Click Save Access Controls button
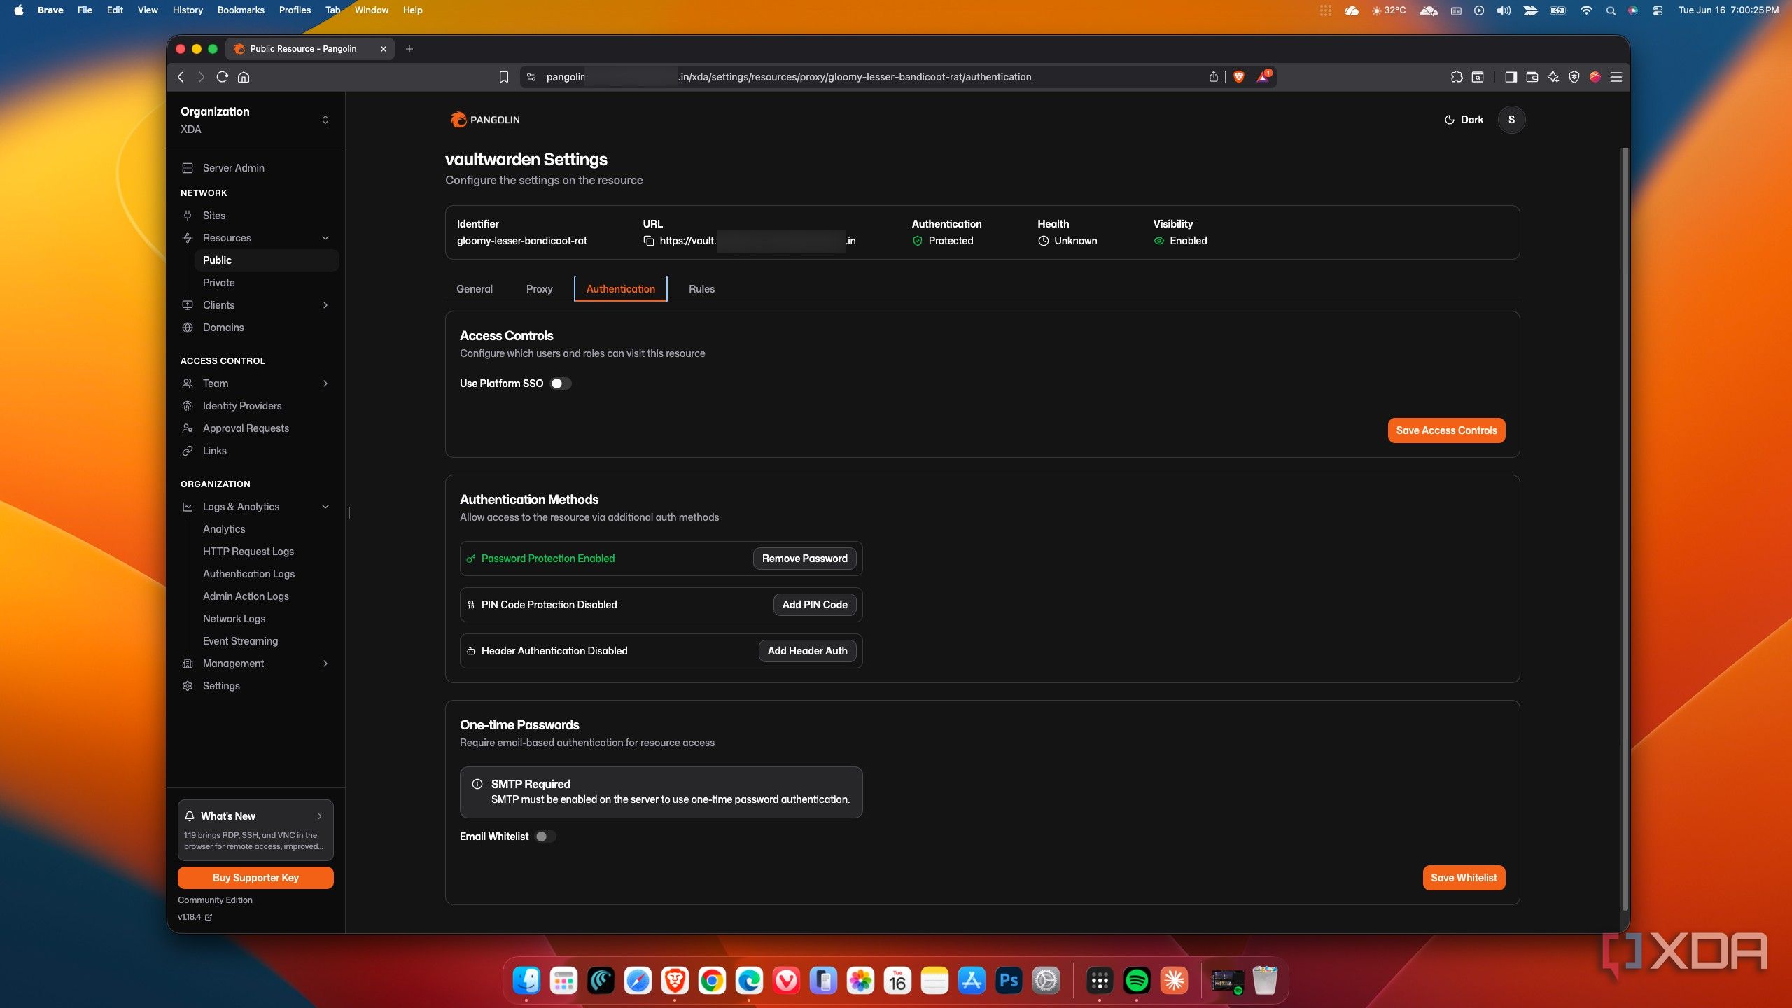 point(1446,430)
